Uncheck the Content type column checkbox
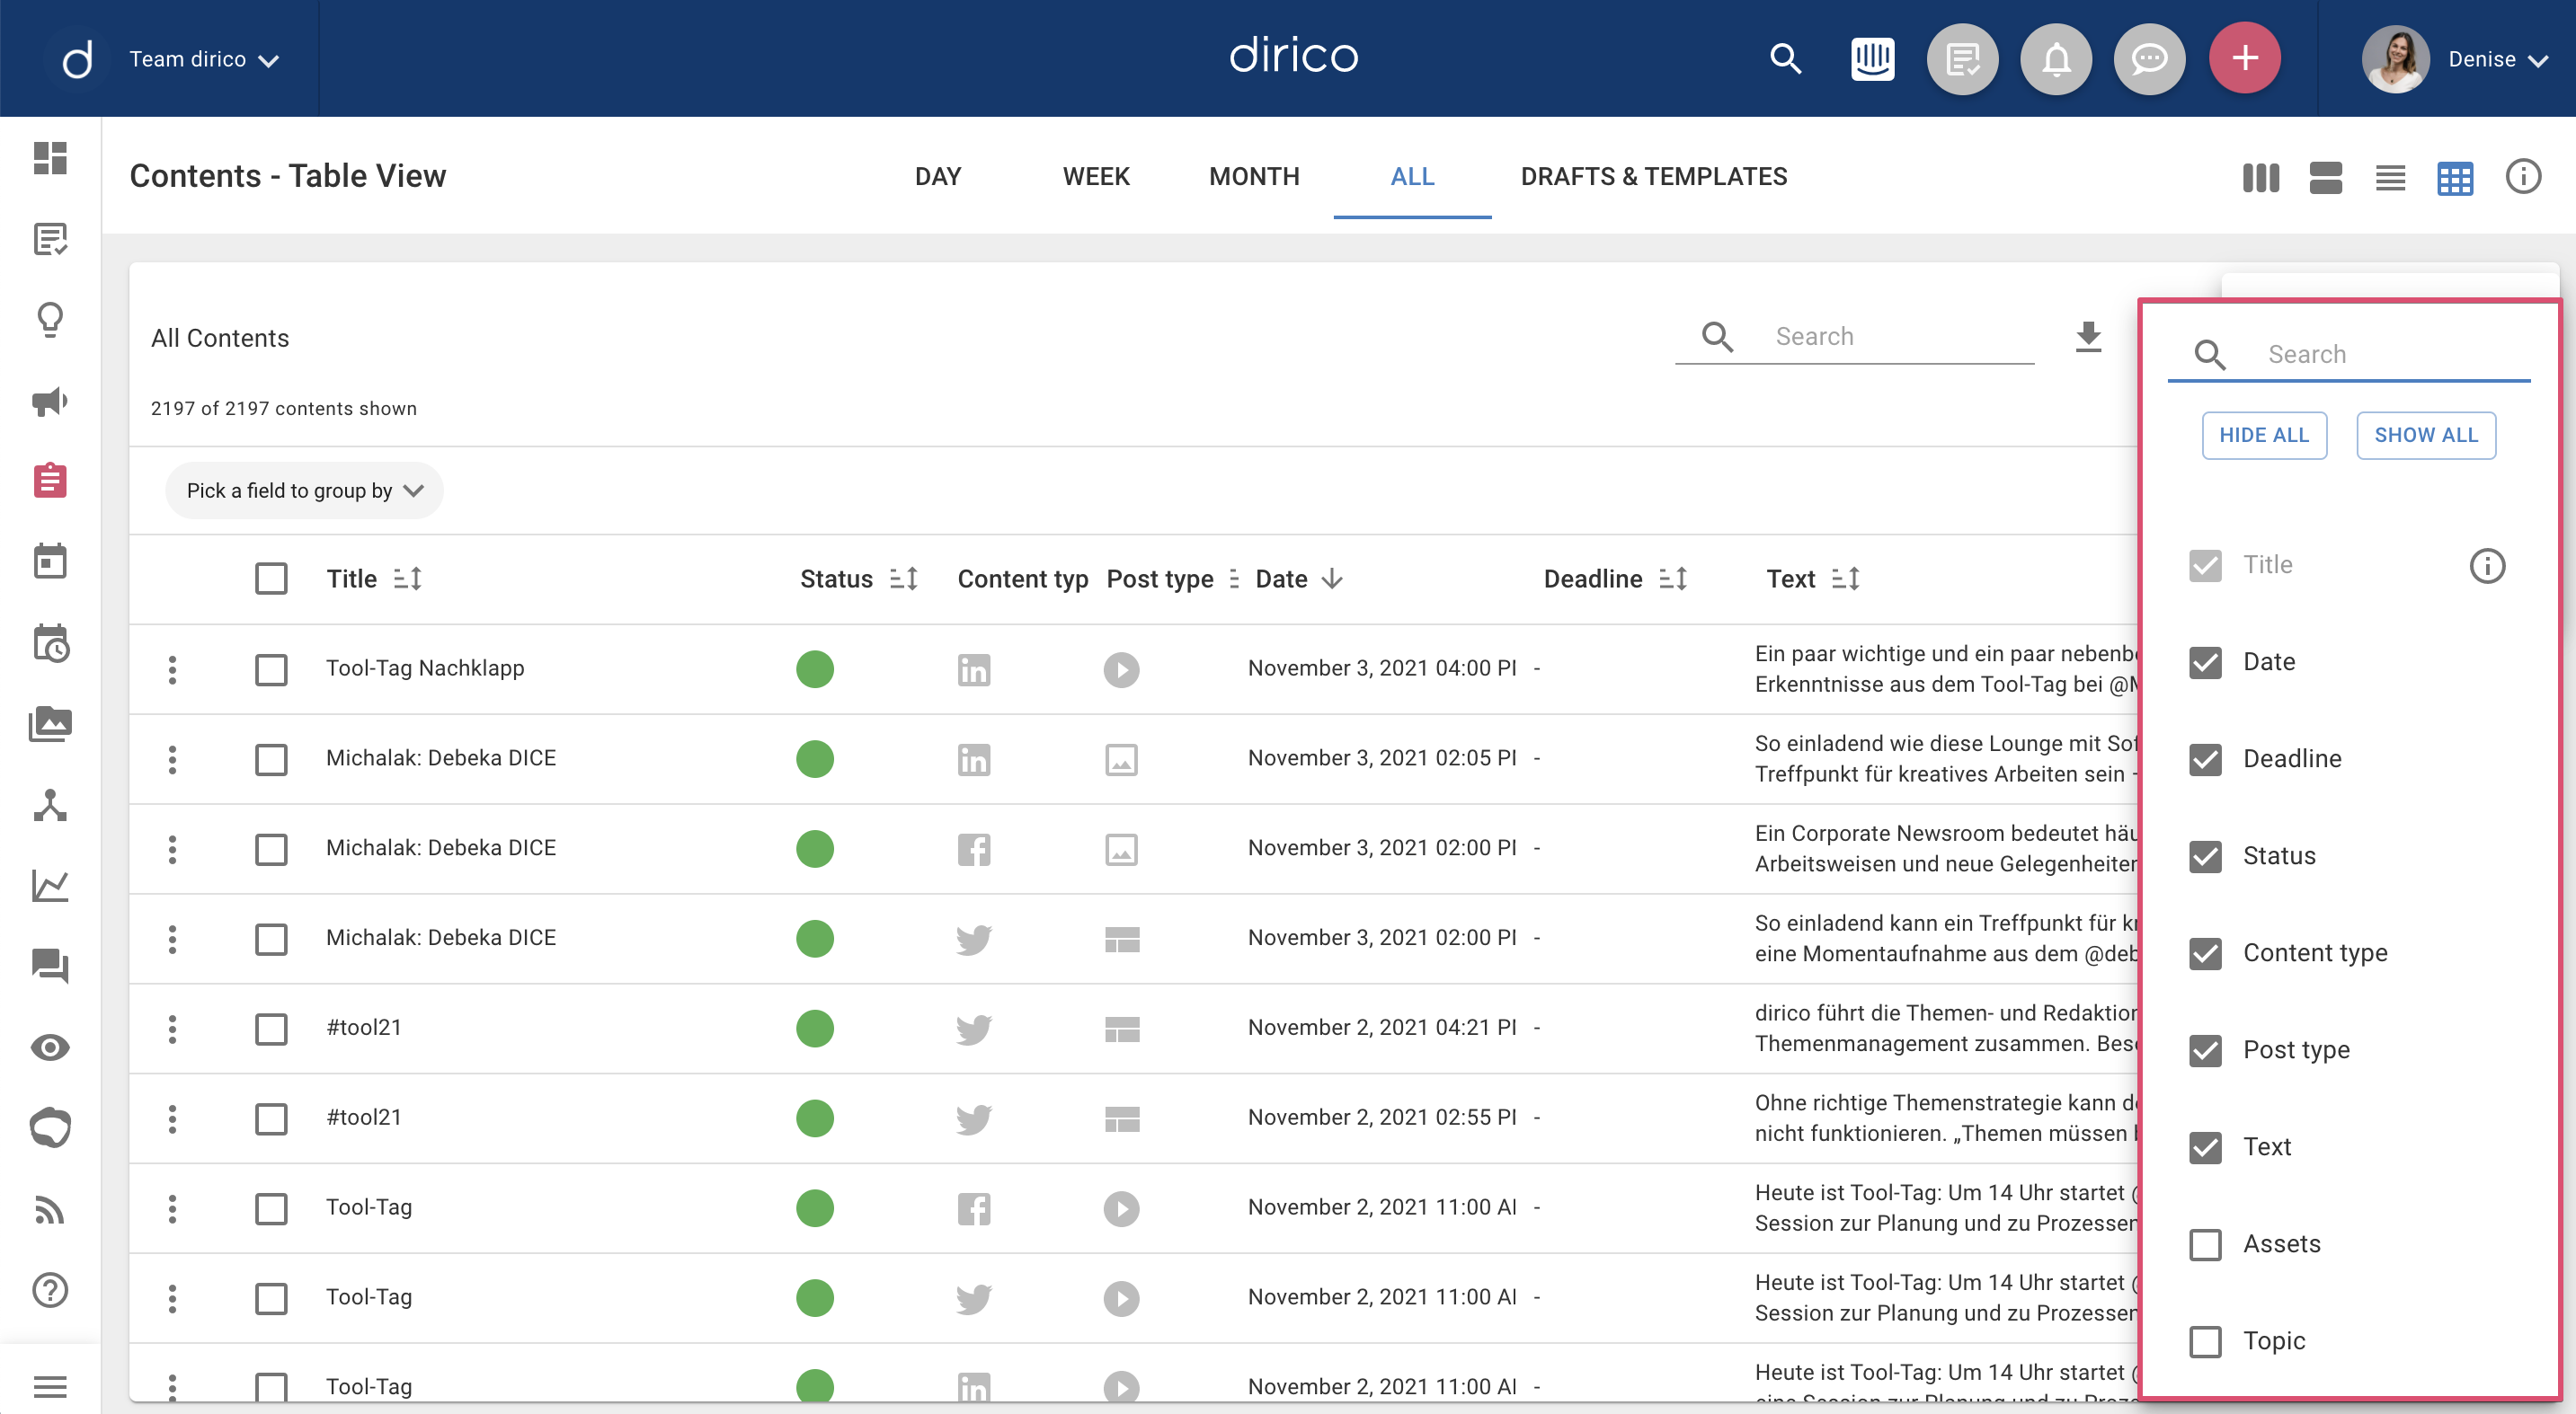Image resolution: width=2576 pixels, height=1414 pixels. [2205, 953]
